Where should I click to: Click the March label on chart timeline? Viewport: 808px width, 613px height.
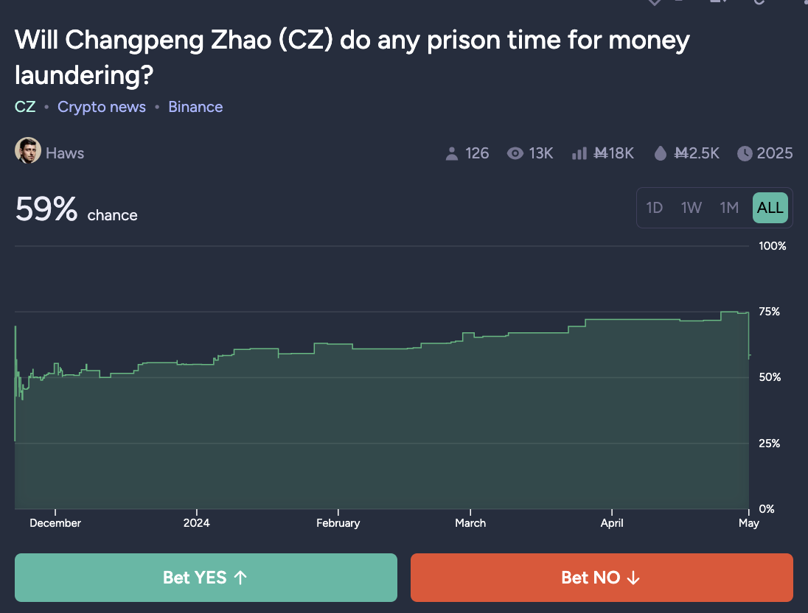tap(470, 523)
